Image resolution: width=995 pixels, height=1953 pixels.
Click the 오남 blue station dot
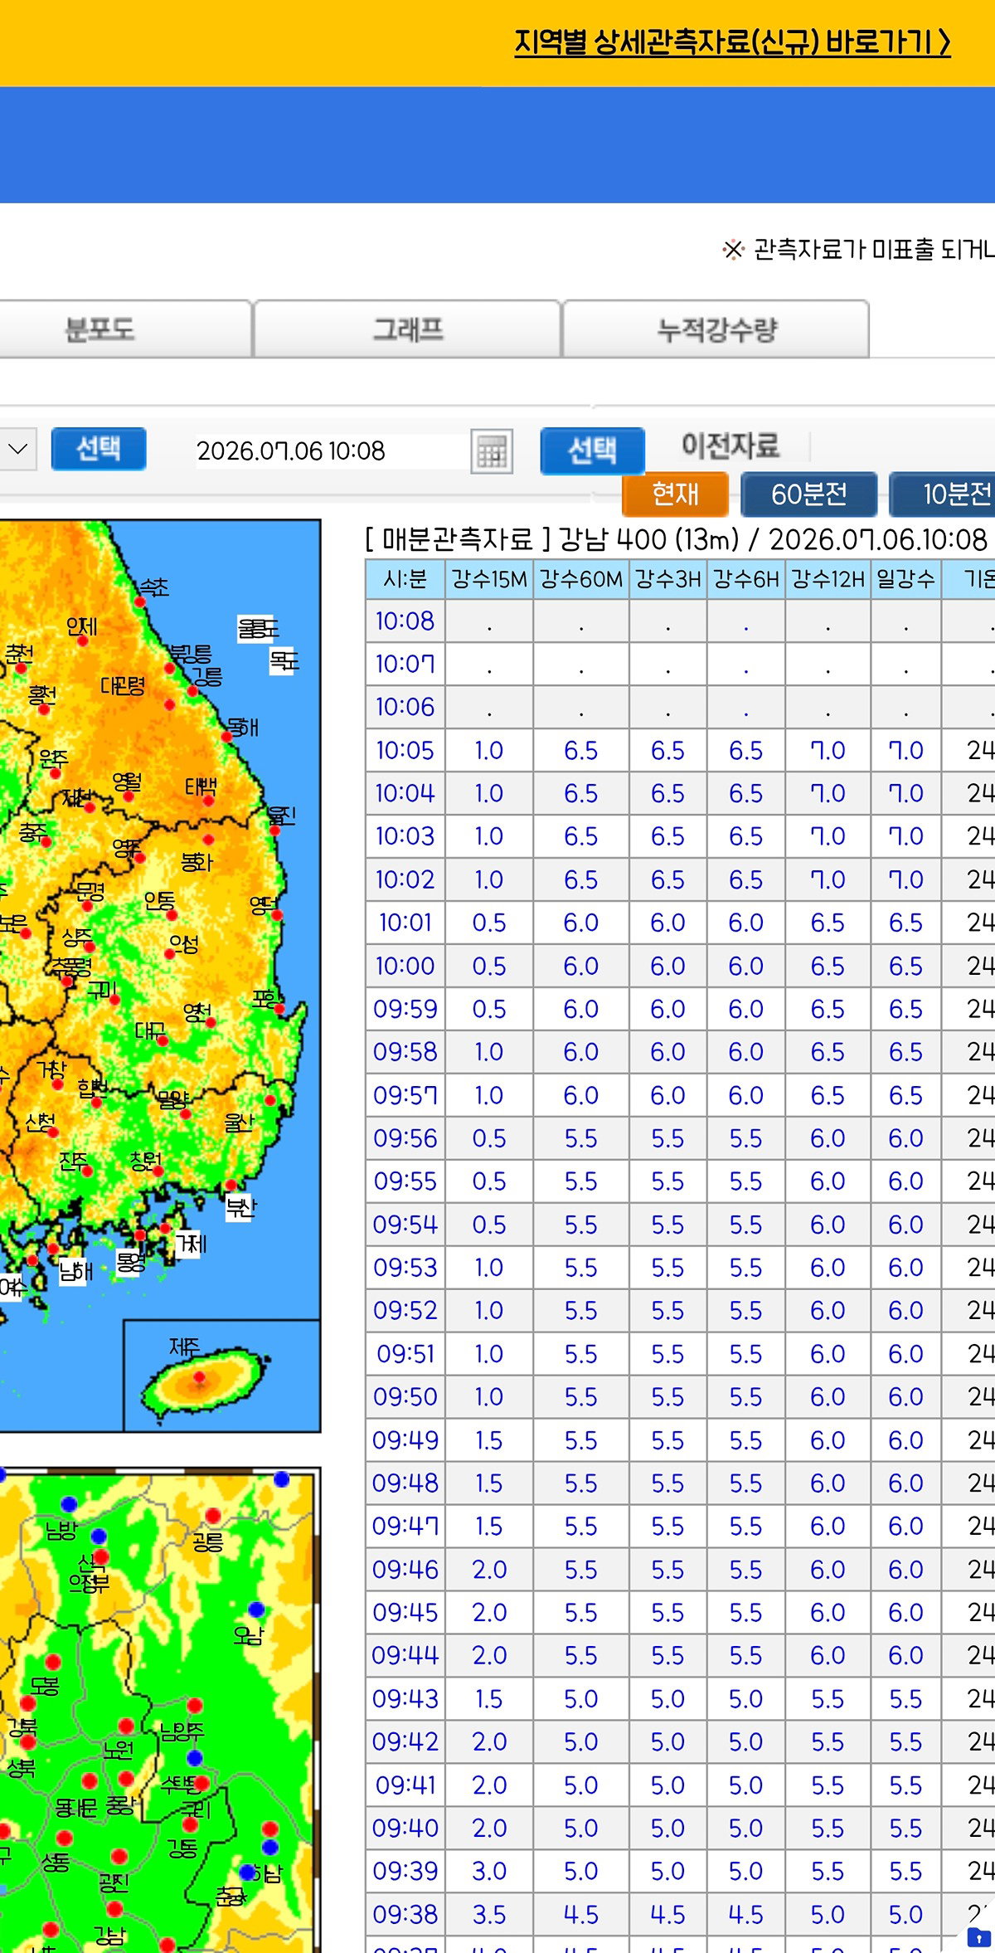tap(256, 1610)
